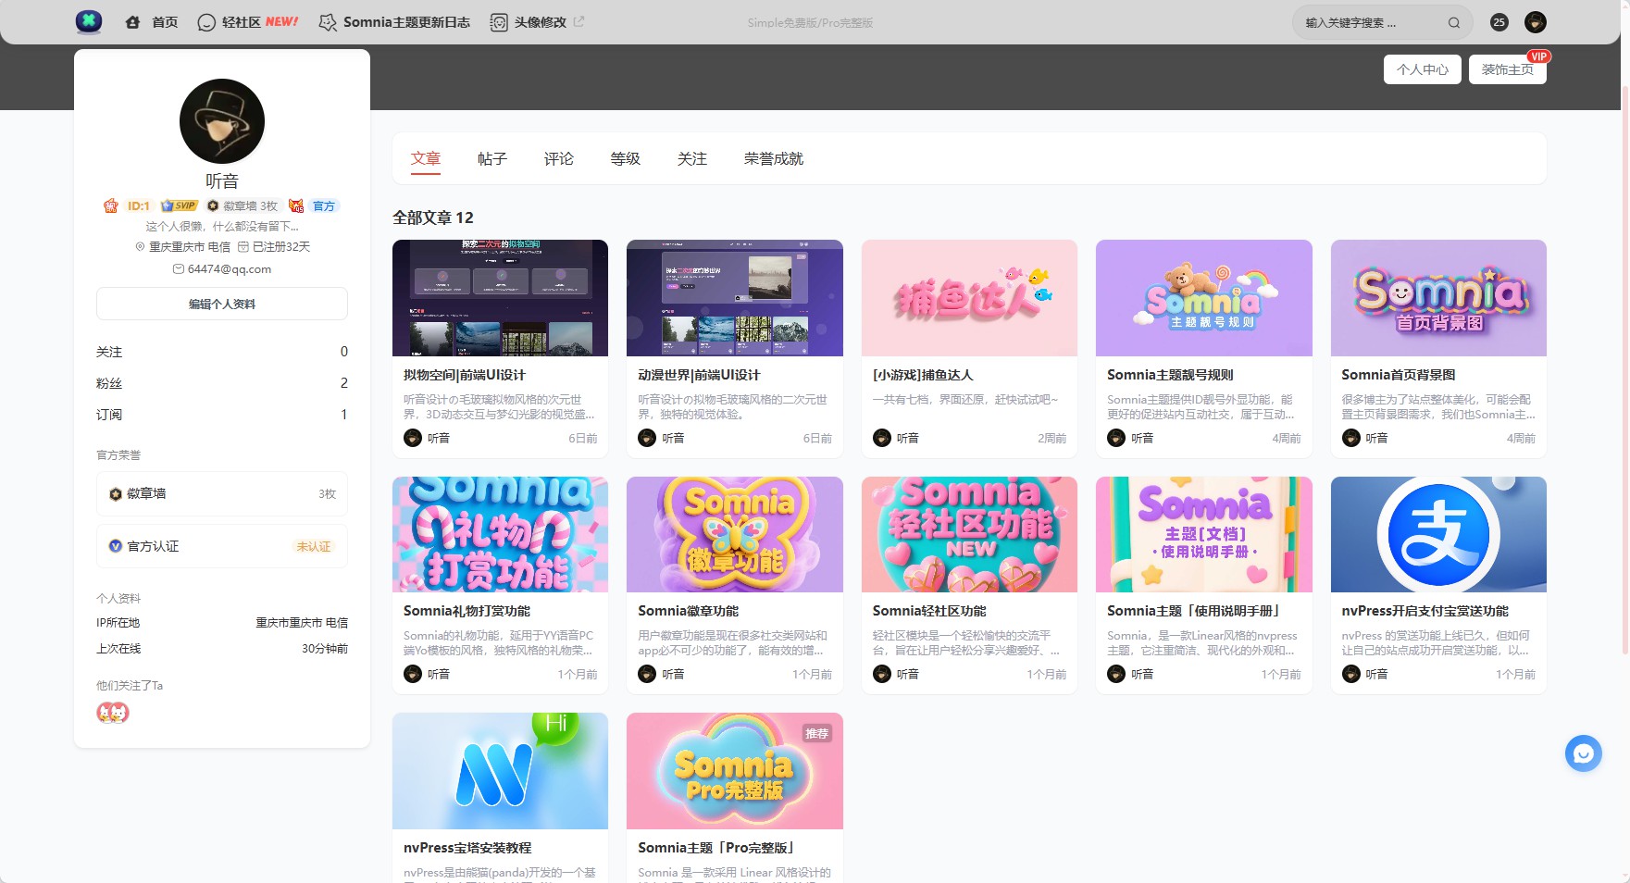
Task: Click the envelope icon beside the email address
Action: pyautogui.click(x=179, y=269)
